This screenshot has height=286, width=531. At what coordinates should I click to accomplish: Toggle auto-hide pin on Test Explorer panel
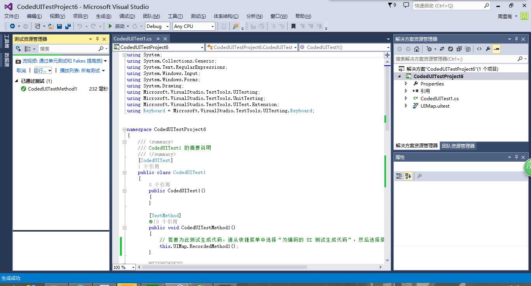click(x=97, y=39)
